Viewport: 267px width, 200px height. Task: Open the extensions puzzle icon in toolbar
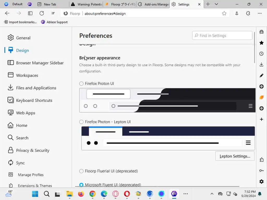[x=248, y=13]
